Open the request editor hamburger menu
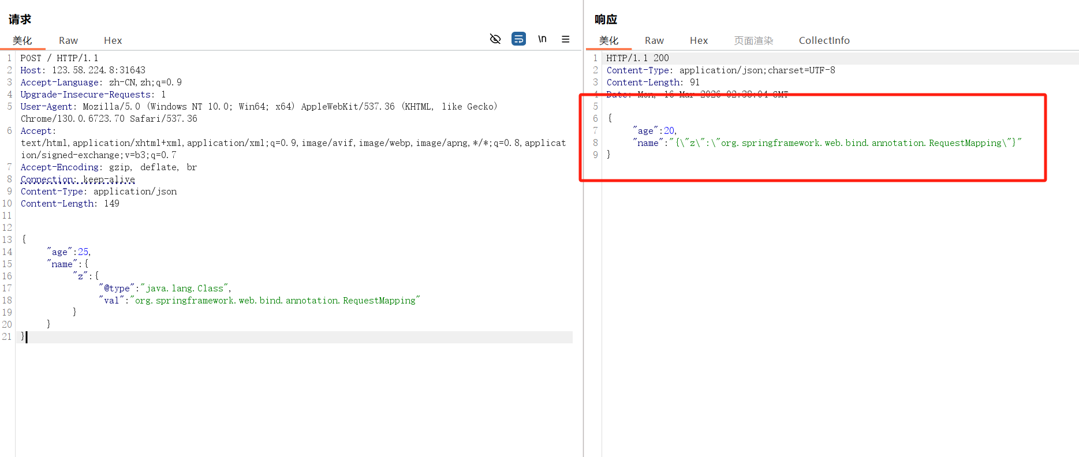This screenshot has height=457, width=1079. click(x=565, y=39)
